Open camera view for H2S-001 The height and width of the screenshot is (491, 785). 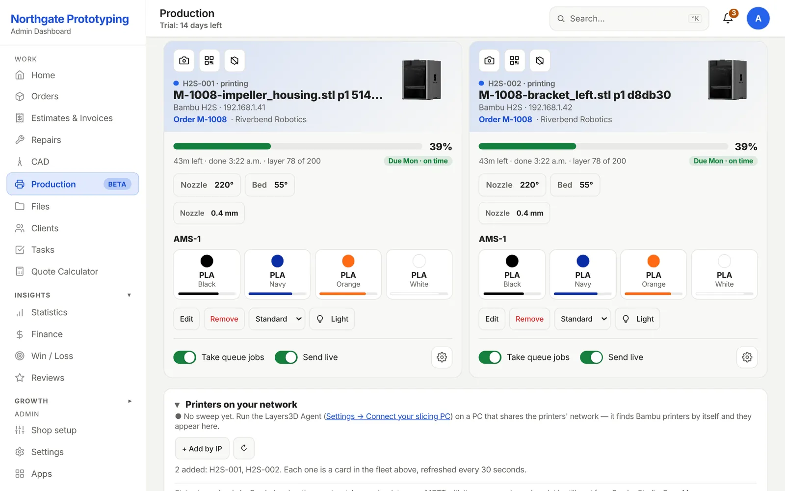click(184, 60)
